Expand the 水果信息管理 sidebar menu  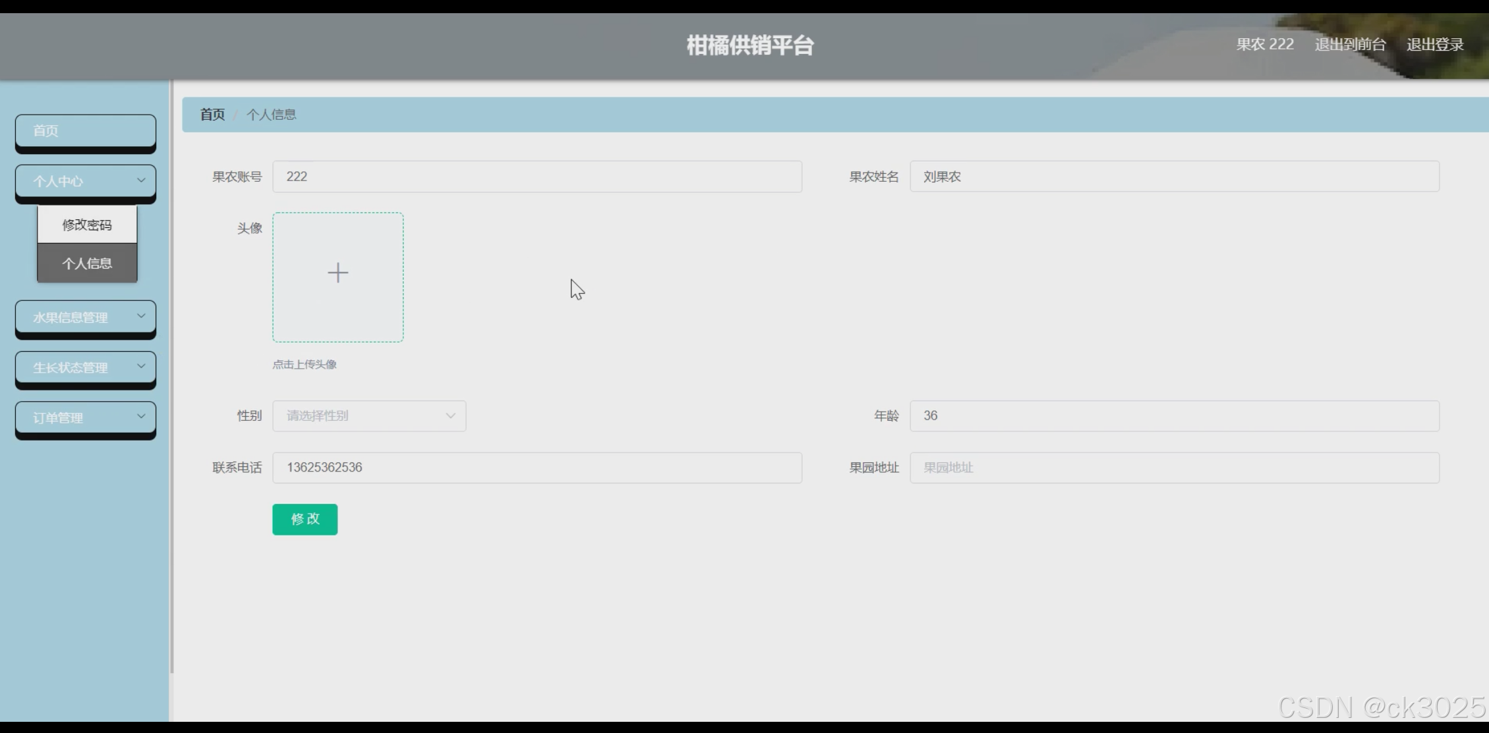86,317
